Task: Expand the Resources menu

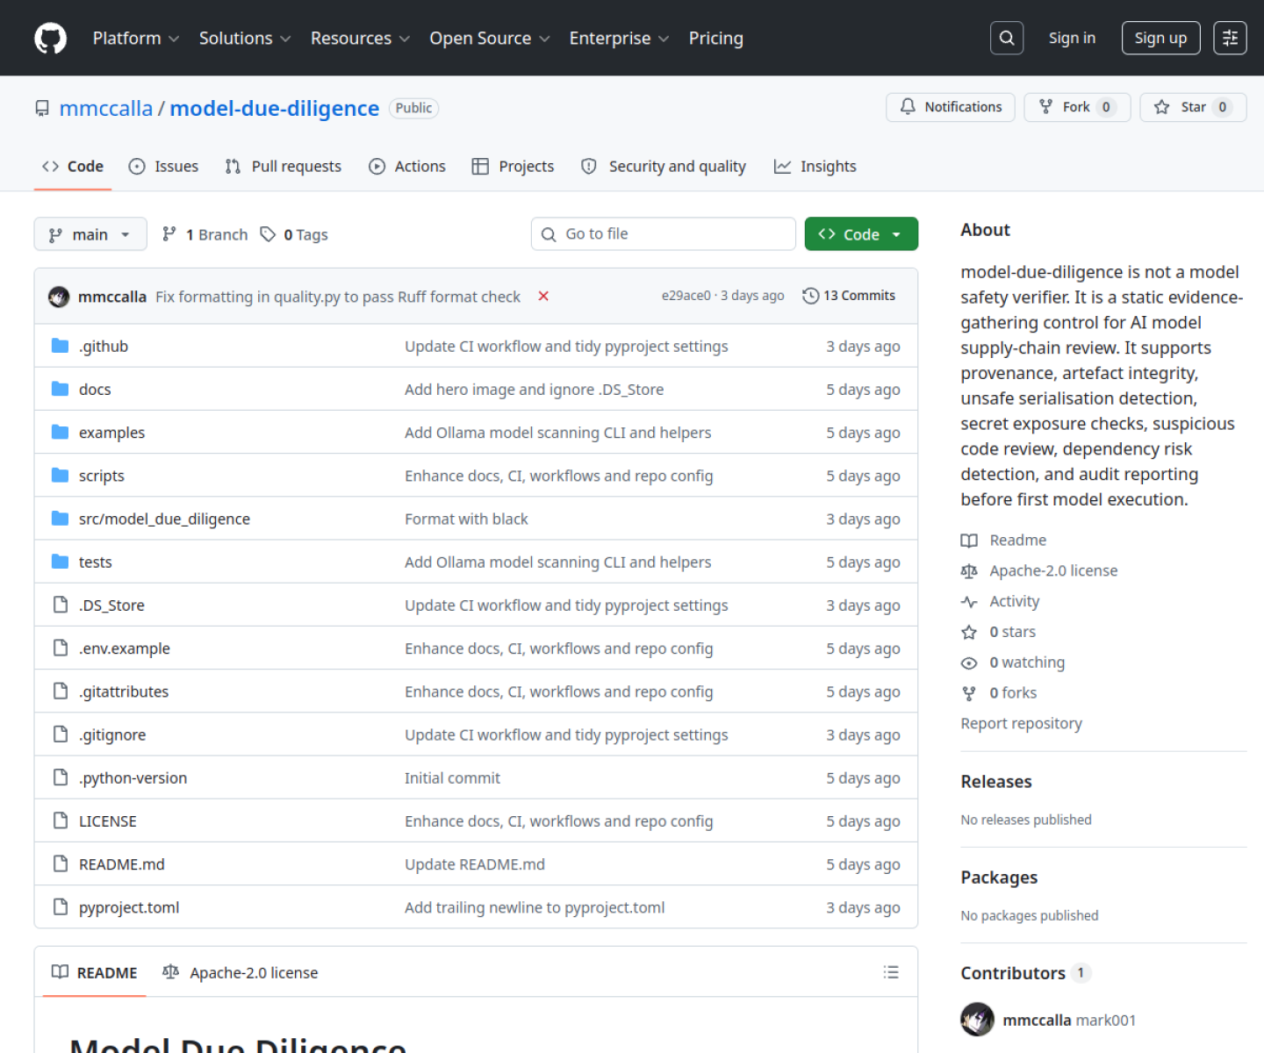Action: point(360,39)
